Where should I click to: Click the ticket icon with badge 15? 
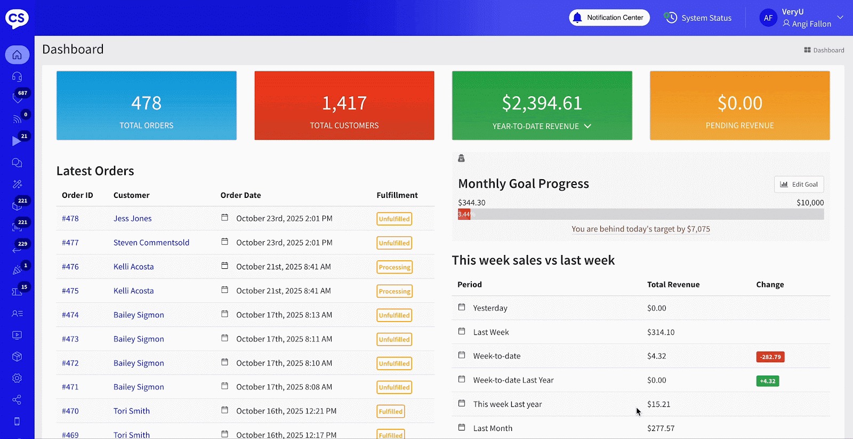point(17,292)
